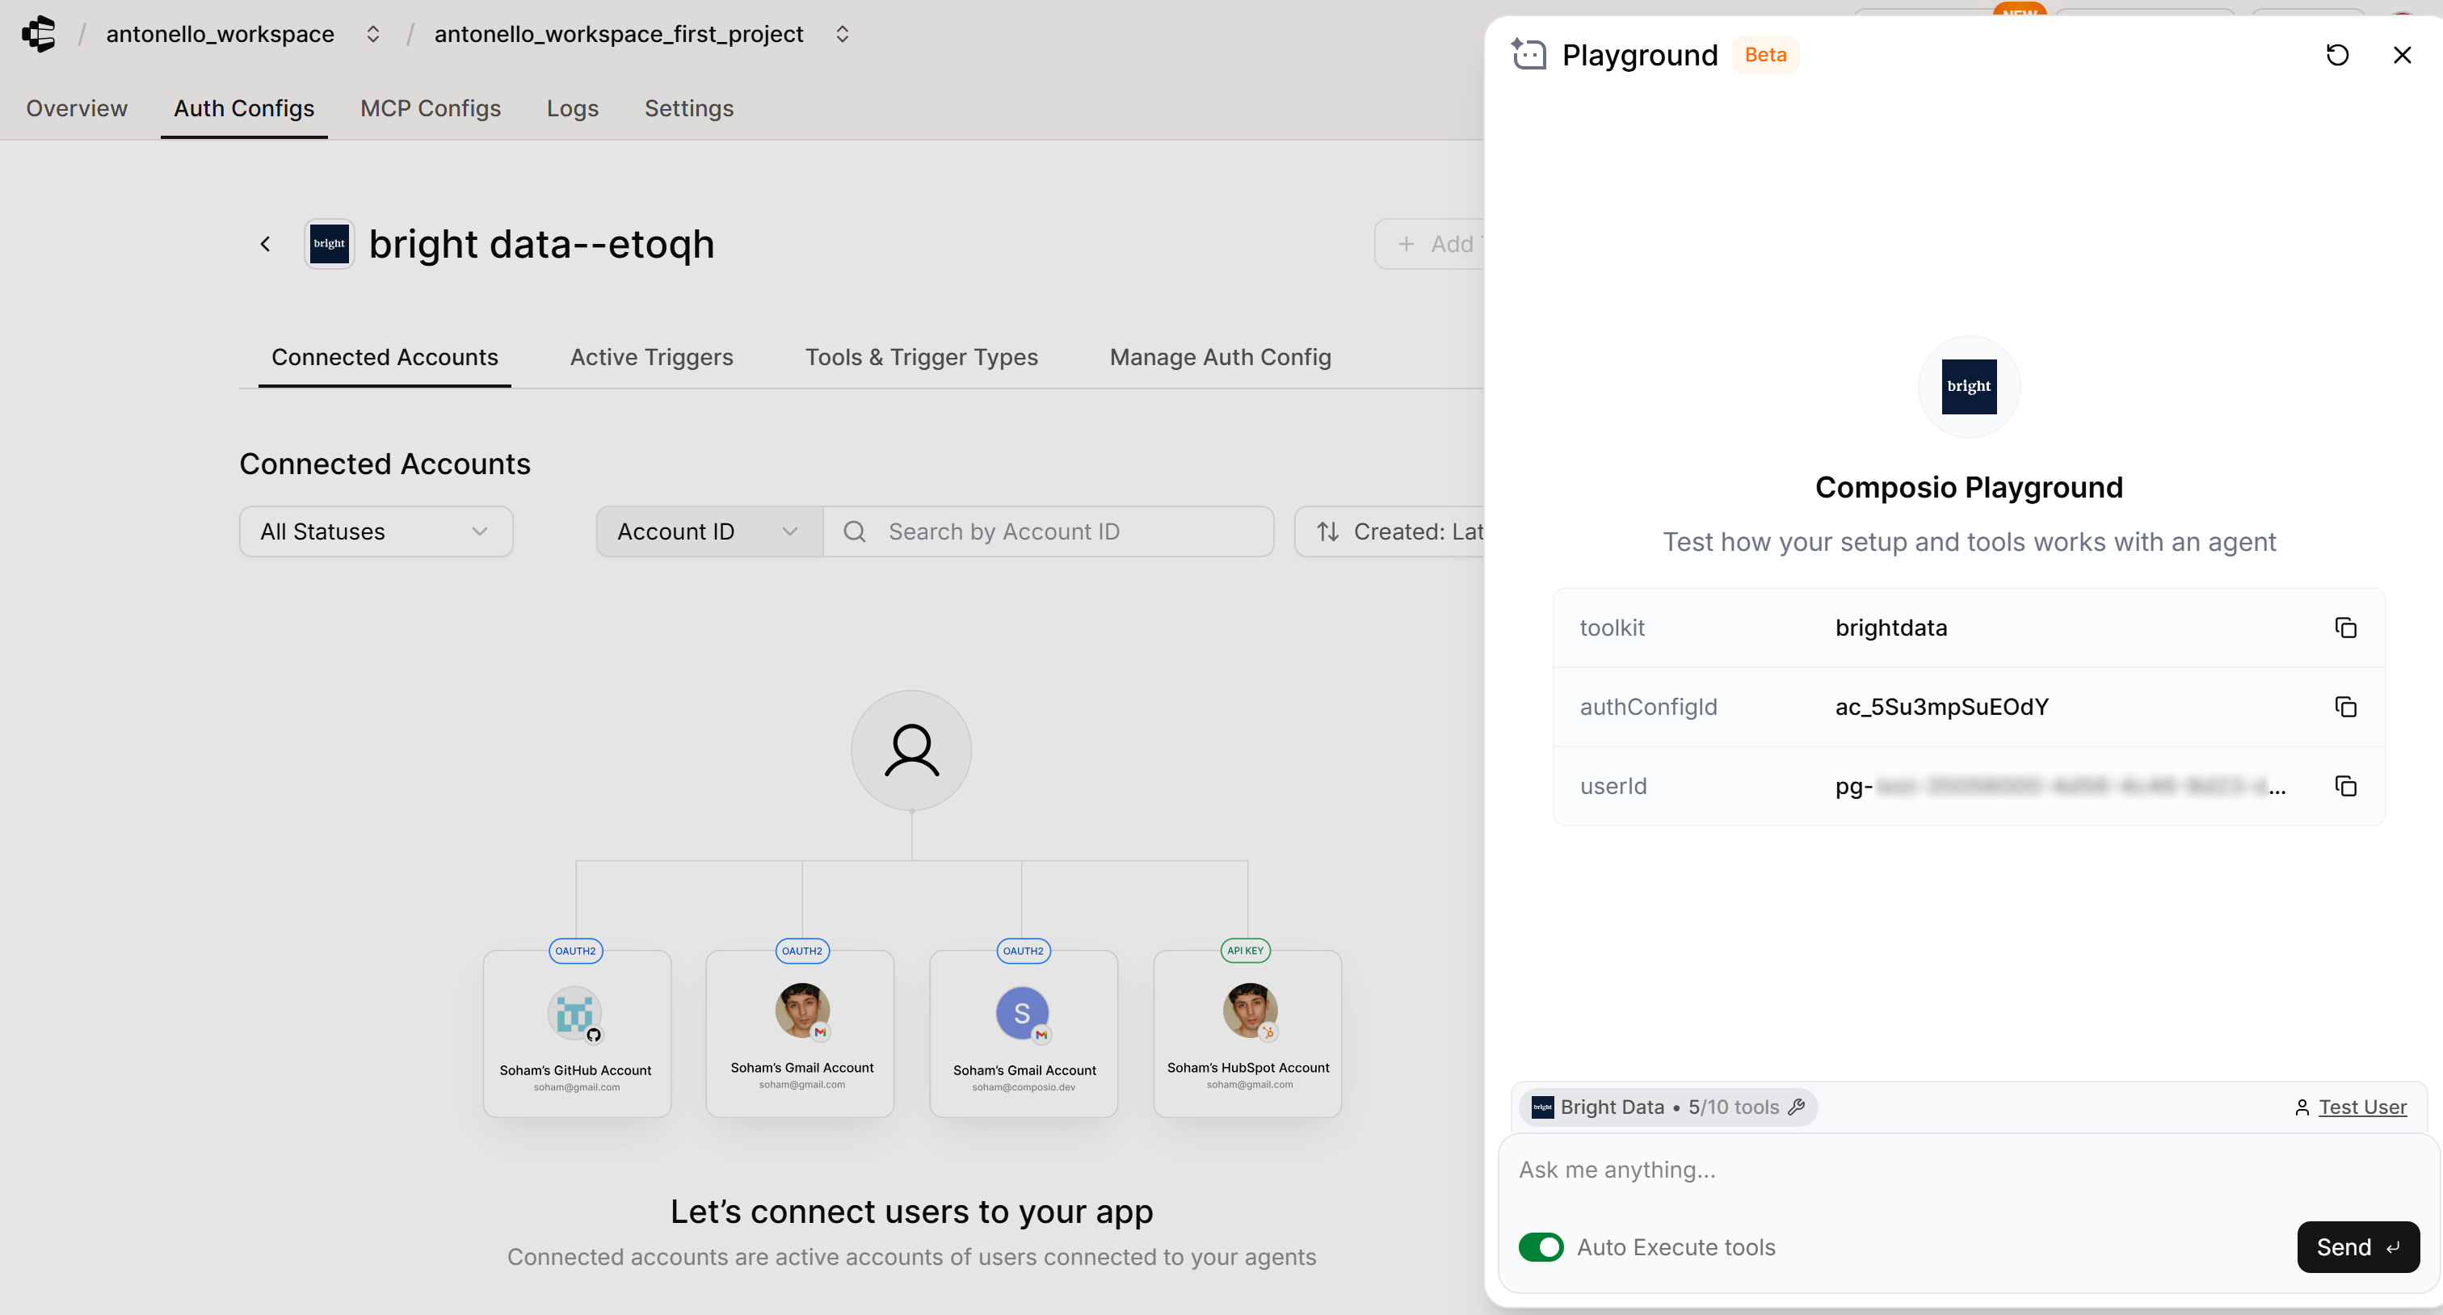Viewport: 2443px width, 1315px height.
Task: Switch to the Active Triggers tab
Action: point(651,358)
